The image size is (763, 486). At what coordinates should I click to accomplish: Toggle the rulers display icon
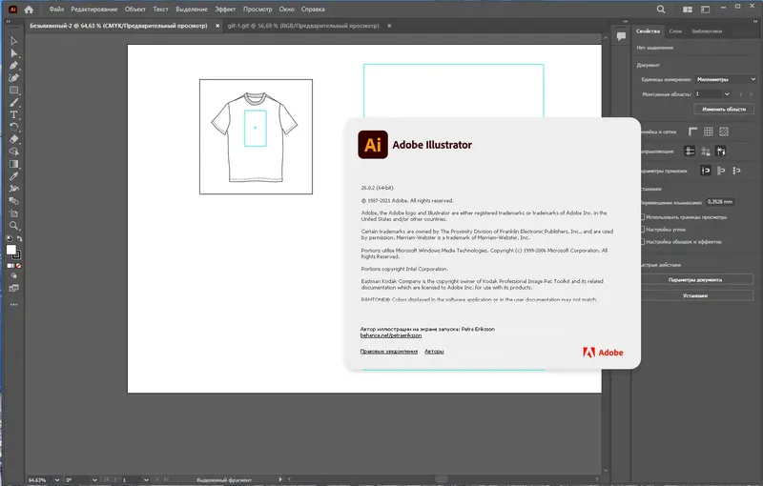tap(693, 132)
